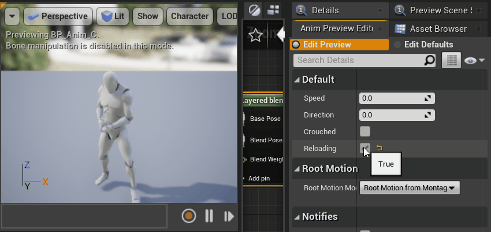Click the star icon in graph toolbar

click(x=256, y=35)
